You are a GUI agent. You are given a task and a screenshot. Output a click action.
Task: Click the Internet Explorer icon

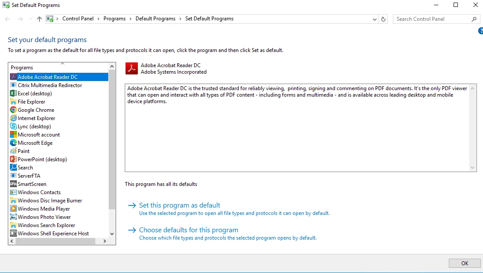[x=13, y=118]
